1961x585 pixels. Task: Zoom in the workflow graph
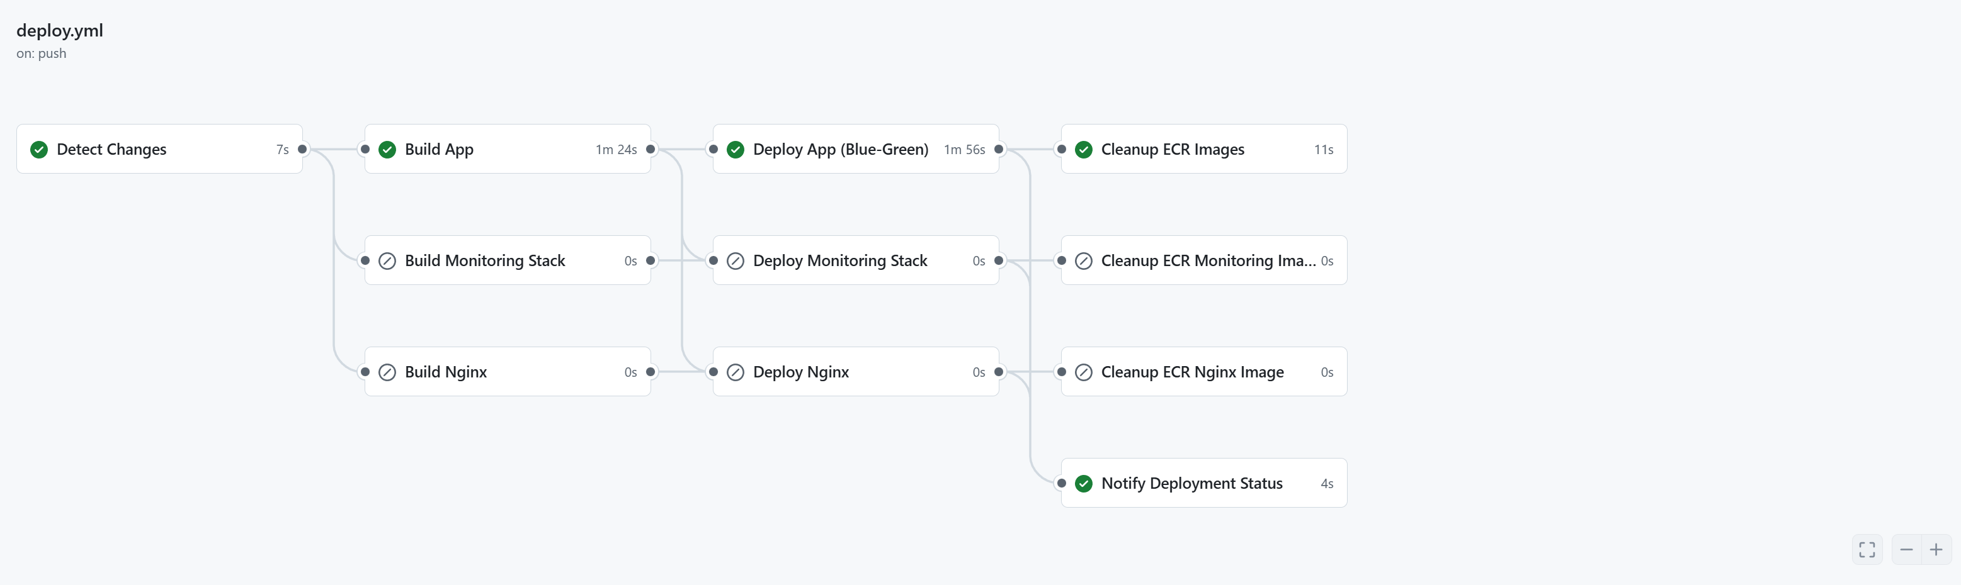click(x=1936, y=549)
